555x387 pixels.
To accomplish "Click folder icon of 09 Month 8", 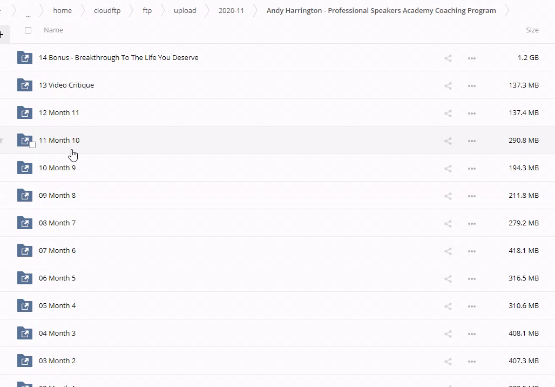I will pos(24,196).
